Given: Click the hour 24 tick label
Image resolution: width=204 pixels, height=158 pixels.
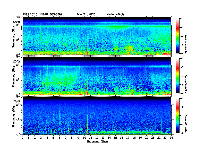Looking at the screenshot, I should click(x=171, y=138).
